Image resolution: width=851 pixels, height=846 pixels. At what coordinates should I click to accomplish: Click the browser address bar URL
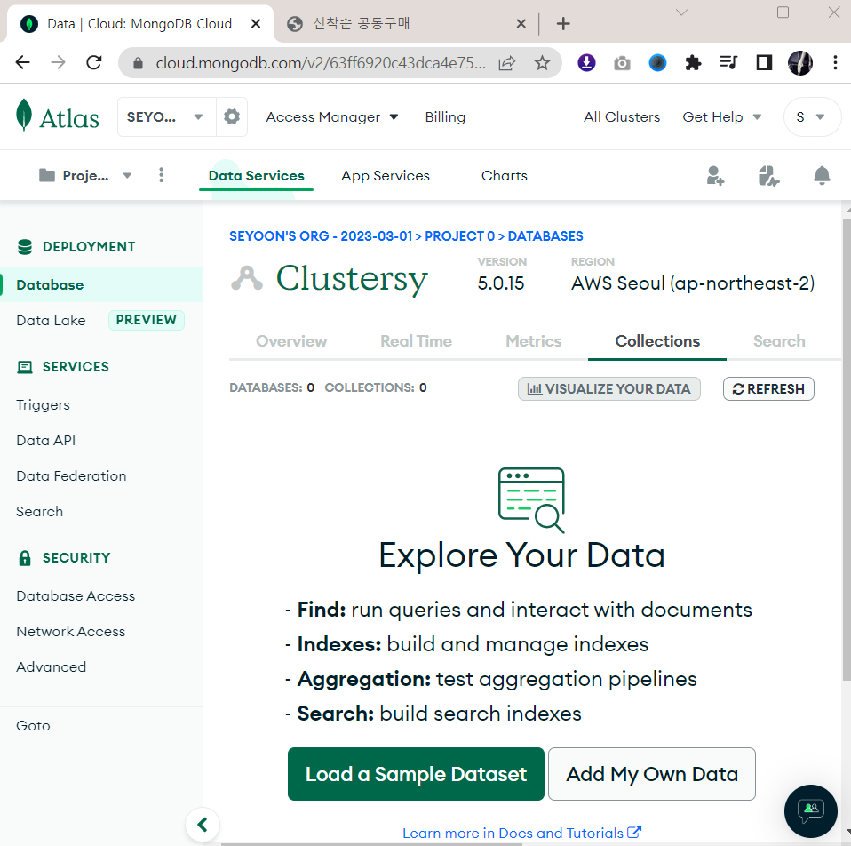coord(320,63)
